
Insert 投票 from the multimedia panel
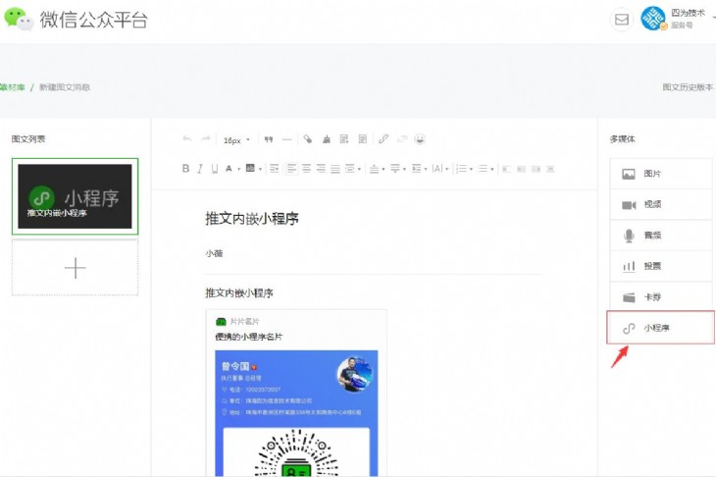[x=661, y=266]
